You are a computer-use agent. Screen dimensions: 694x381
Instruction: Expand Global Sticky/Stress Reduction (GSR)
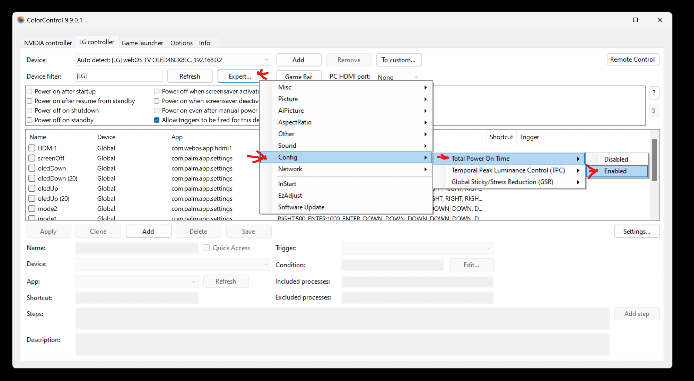click(509, 182)
